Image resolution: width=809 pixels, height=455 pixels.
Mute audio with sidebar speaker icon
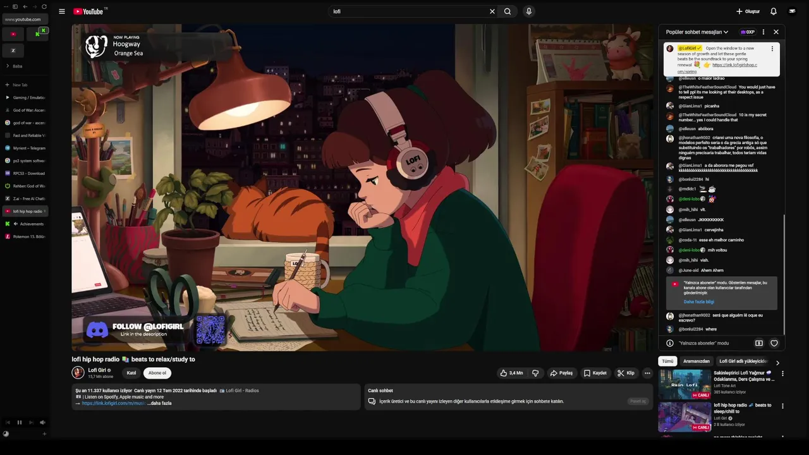pos(42,422)
